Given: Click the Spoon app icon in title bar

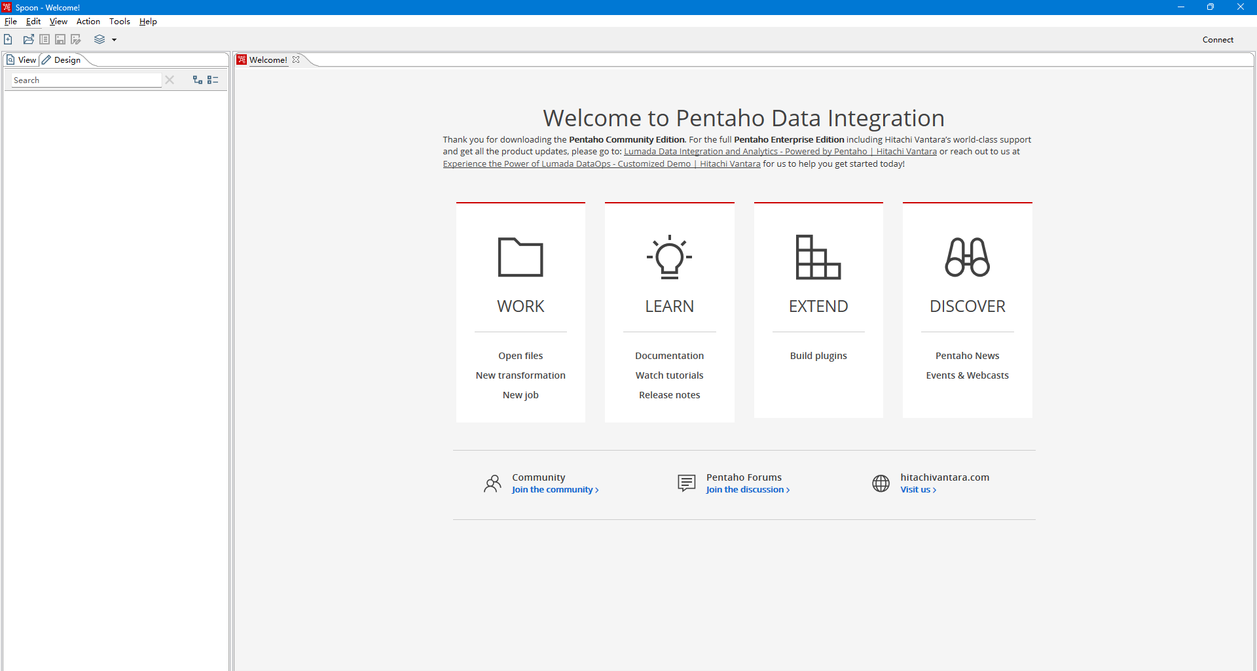Looking at the screenshot, I should [7, 7].
